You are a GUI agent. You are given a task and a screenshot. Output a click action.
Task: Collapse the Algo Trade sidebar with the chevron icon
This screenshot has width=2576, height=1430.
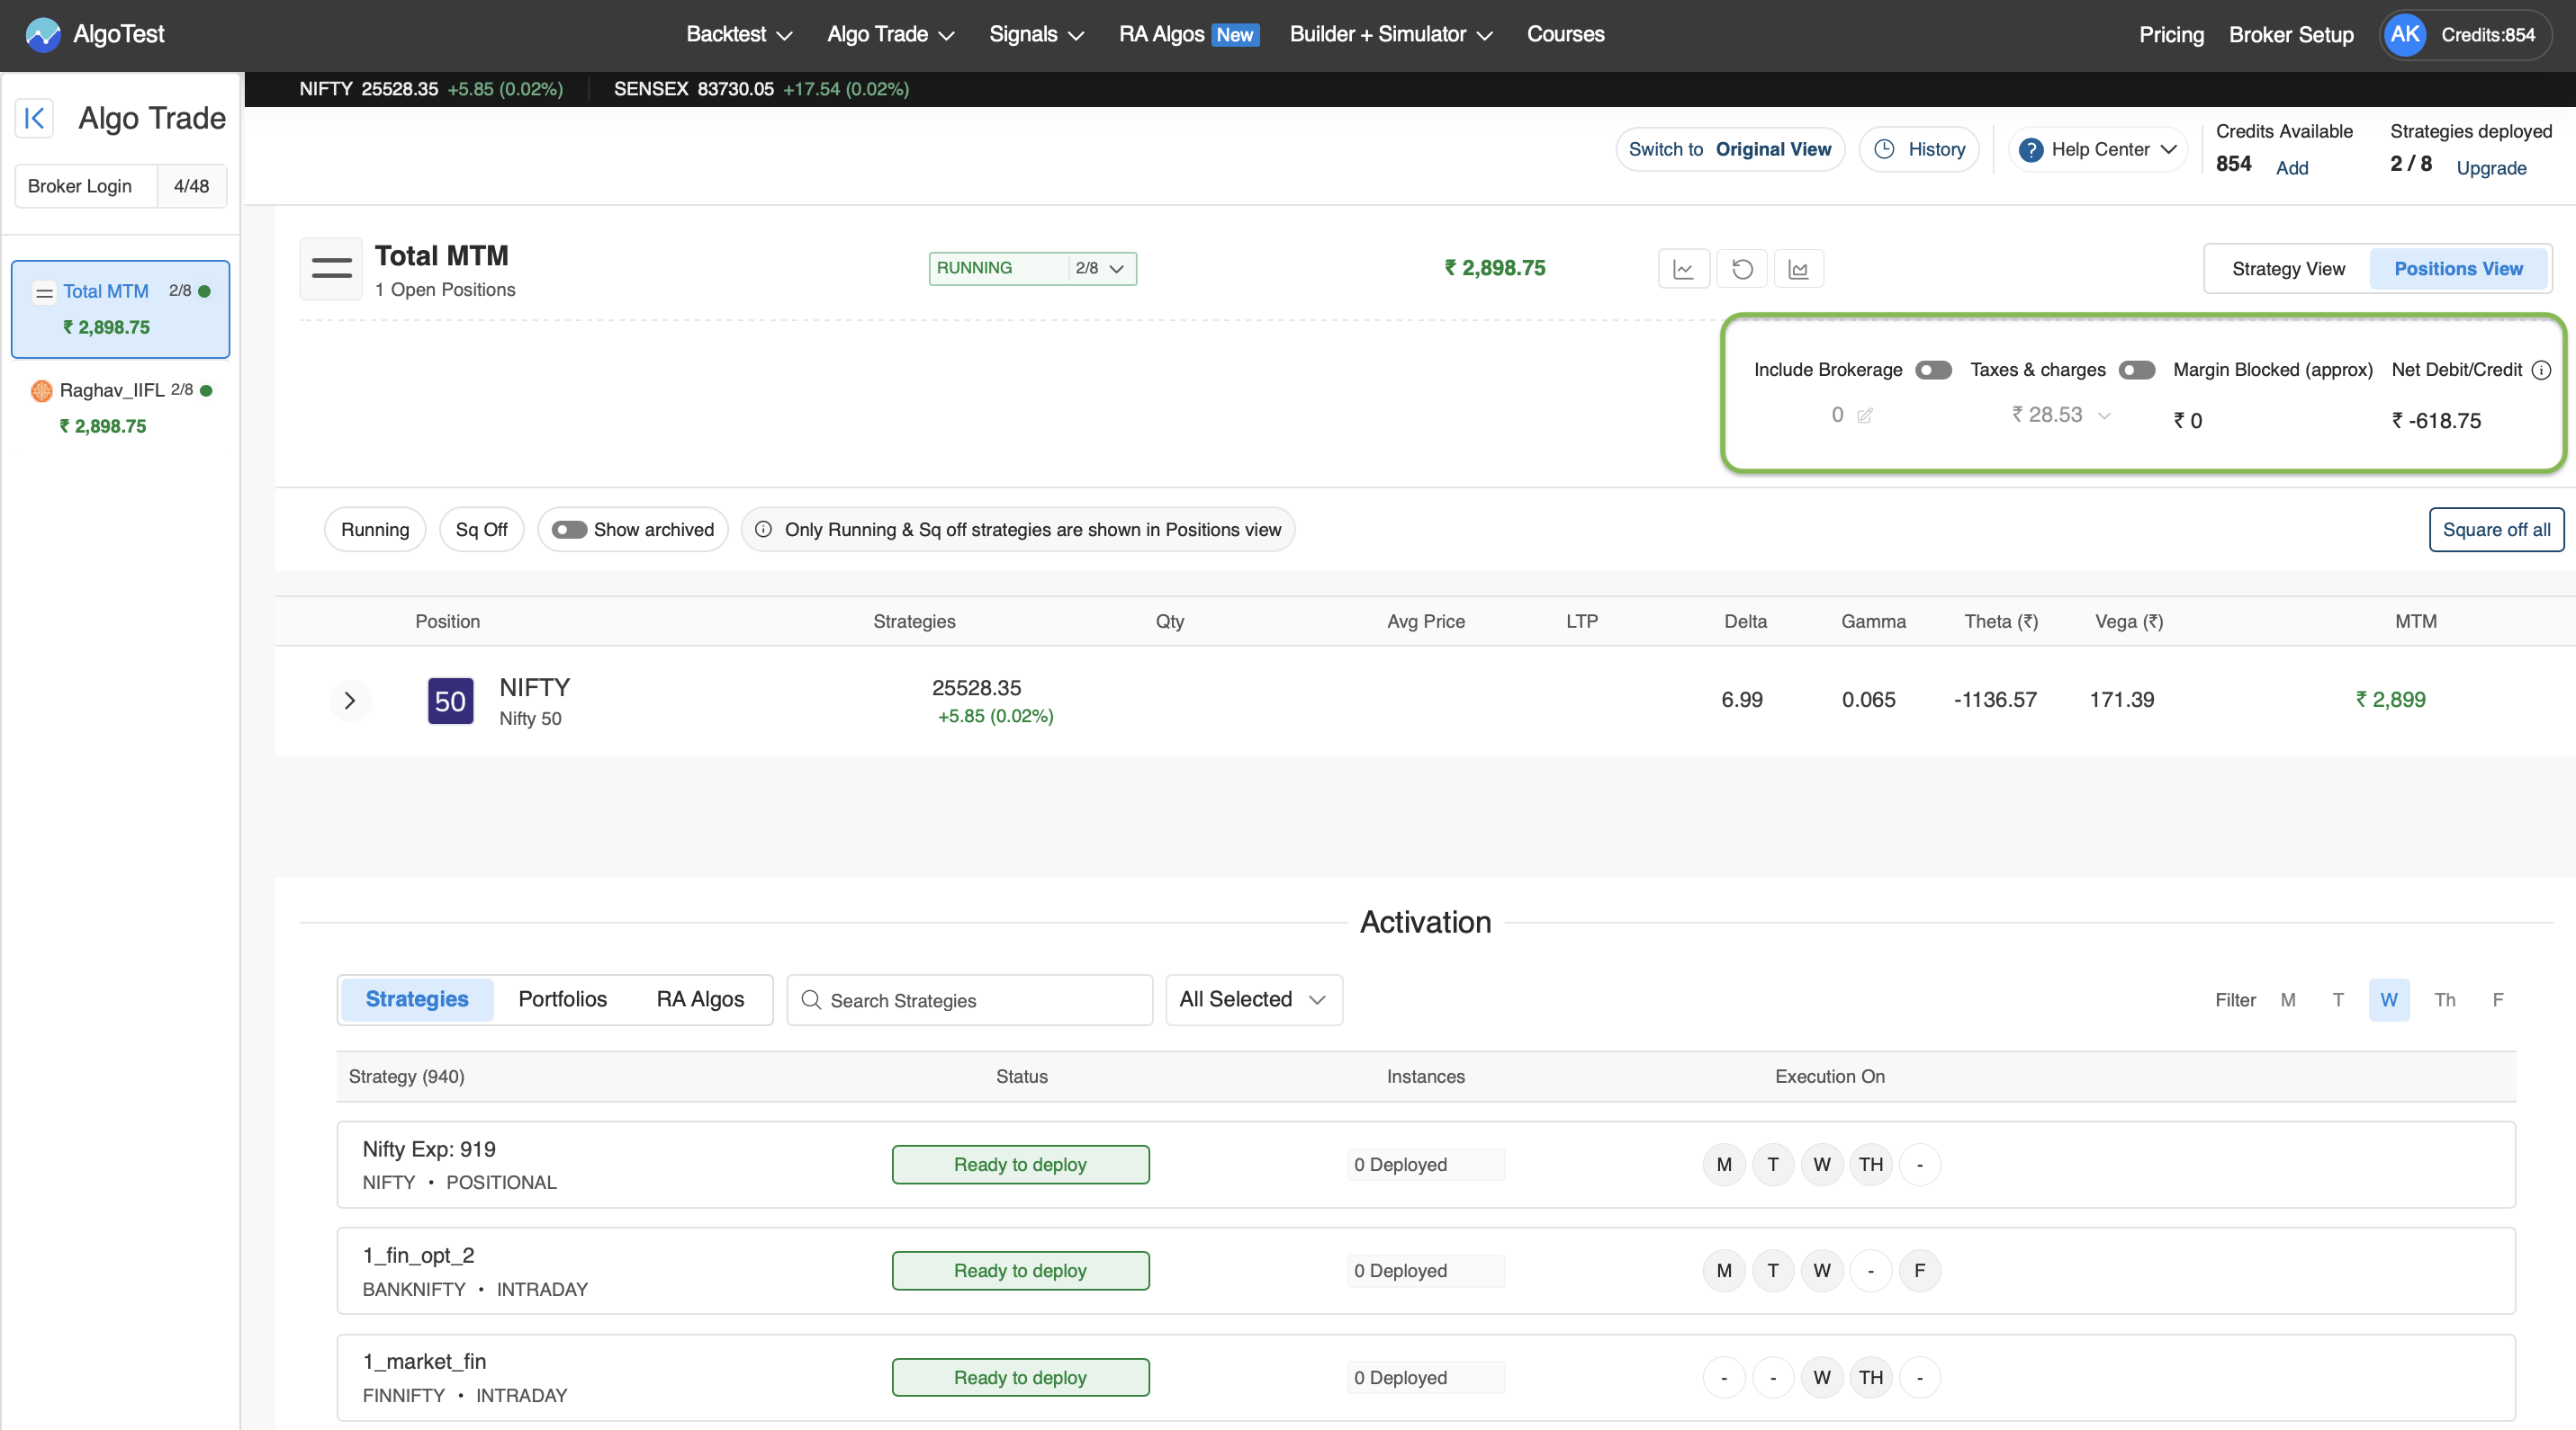(34, 118)
